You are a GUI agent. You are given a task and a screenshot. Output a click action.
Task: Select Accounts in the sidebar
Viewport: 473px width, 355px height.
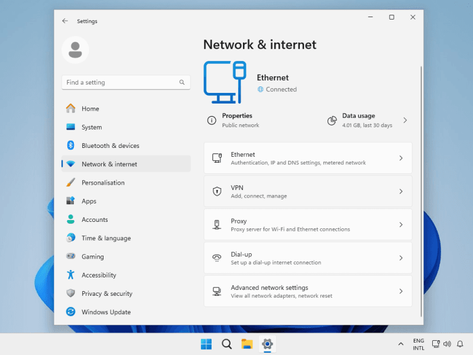tap(95, 220)
